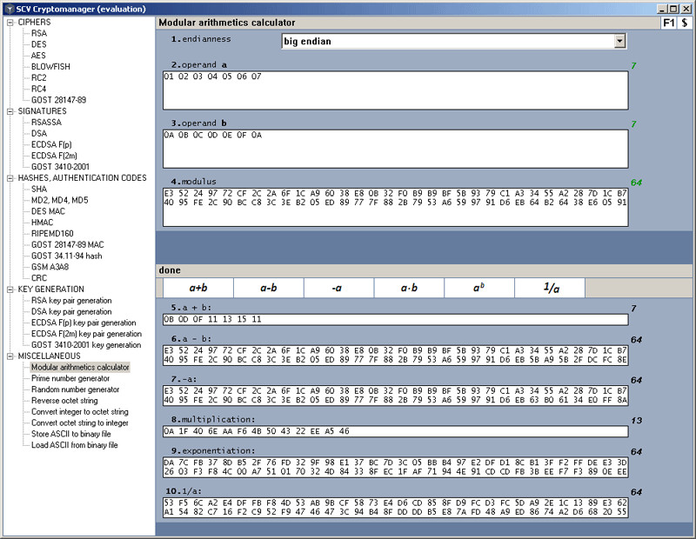Click the a - b result field
This screenshot has height=539, width=696.
396,356
